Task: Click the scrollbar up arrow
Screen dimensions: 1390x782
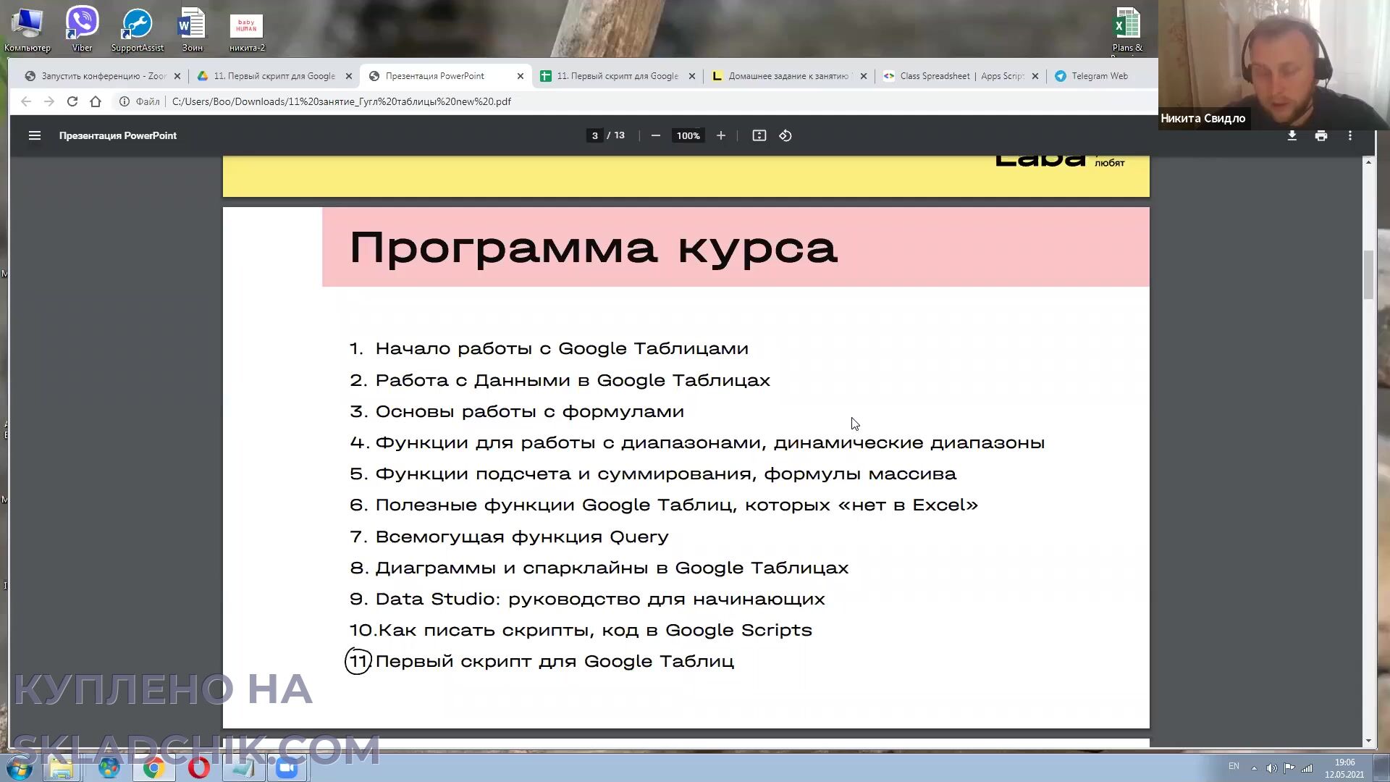Action: [1368, 161]
